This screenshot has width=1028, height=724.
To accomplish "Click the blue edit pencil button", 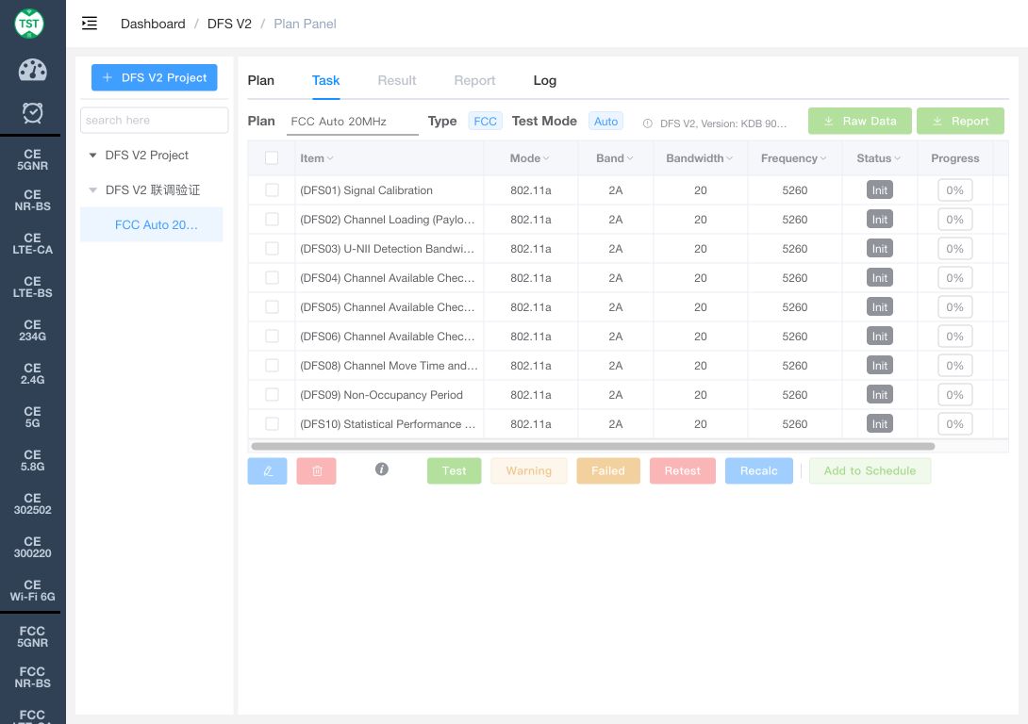I will 267,471.
